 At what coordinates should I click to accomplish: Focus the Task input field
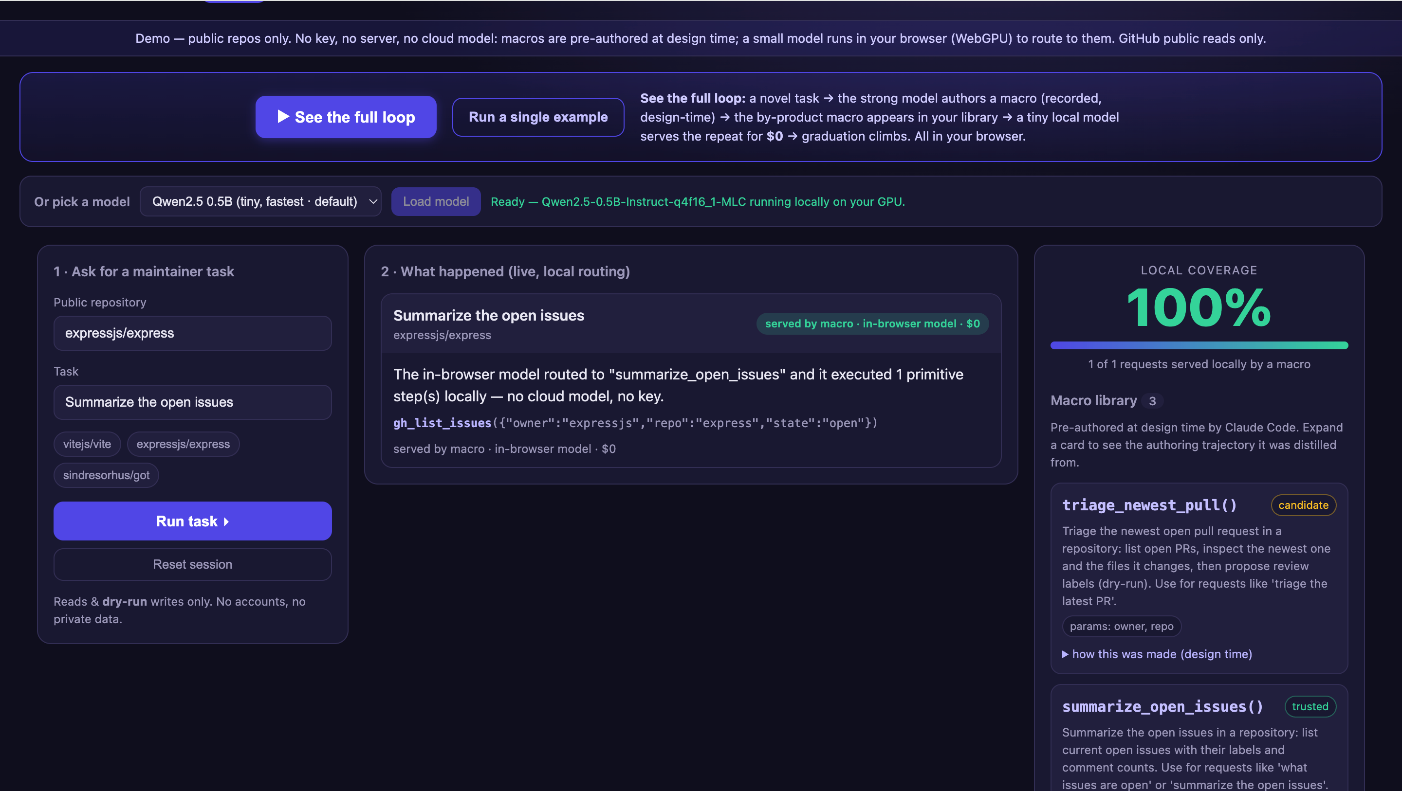click(193, 402)
